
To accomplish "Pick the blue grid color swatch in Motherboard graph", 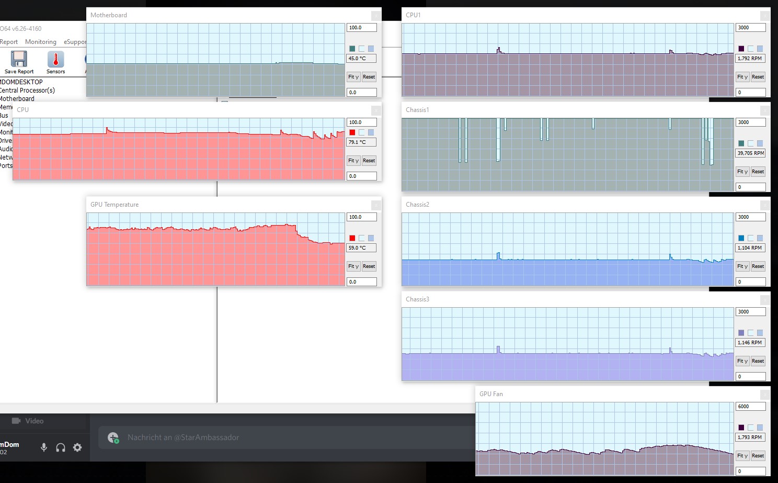I will click(371, 49).
